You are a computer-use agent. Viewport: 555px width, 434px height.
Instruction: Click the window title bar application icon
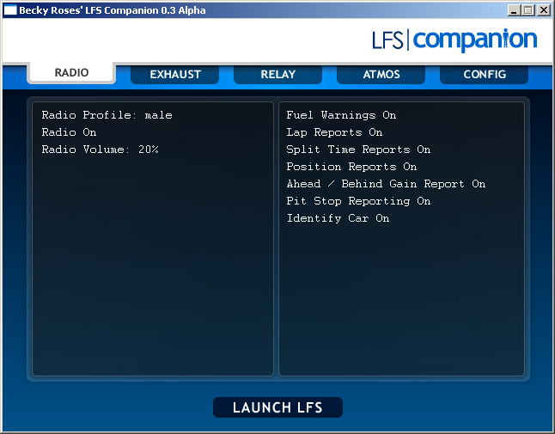tap(10, 10)
